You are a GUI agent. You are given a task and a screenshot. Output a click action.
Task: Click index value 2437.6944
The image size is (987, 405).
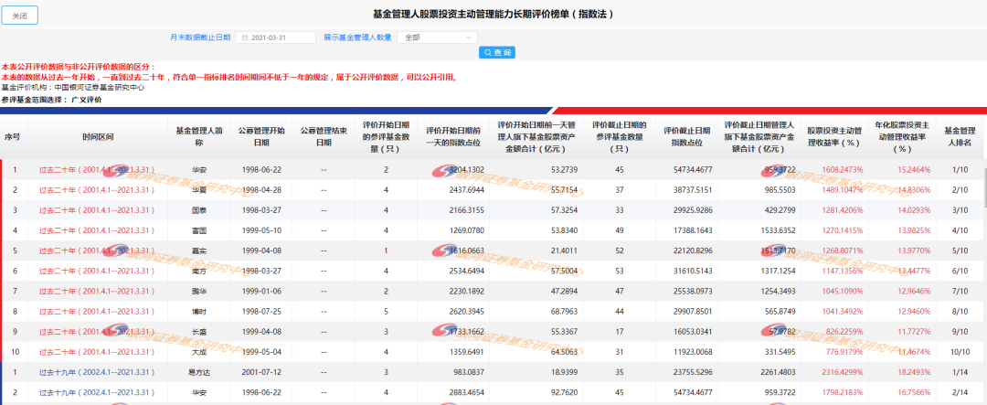pos(466,190)
